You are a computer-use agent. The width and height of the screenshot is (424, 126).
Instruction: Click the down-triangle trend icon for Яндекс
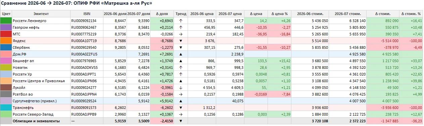(x=181, y=40)
